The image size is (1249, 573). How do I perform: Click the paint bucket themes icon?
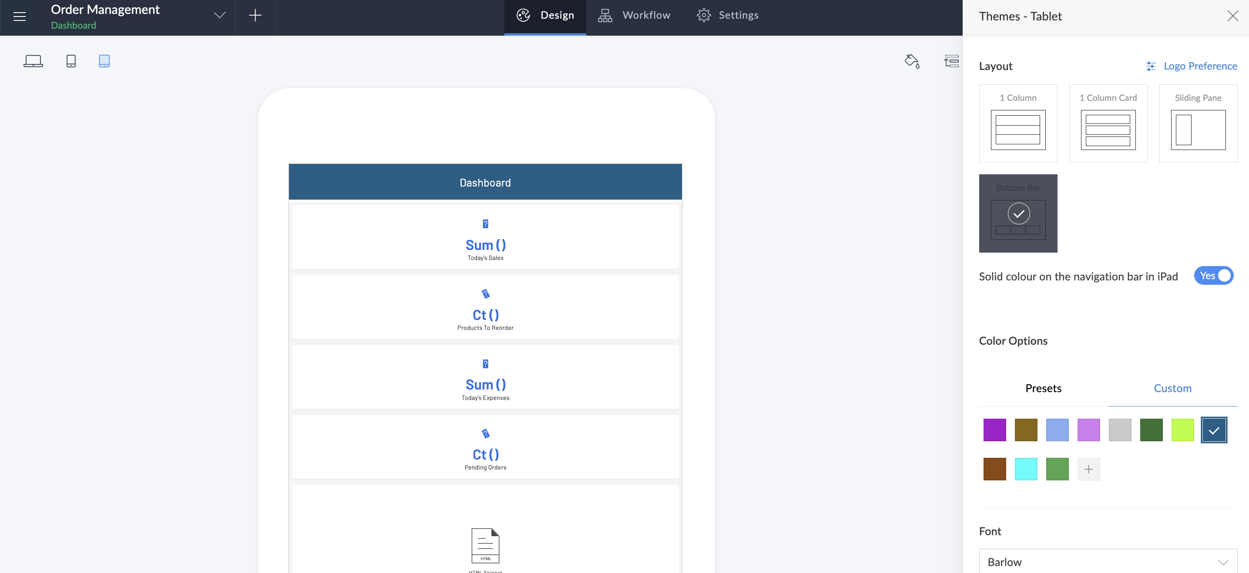[x=912, y=61]
